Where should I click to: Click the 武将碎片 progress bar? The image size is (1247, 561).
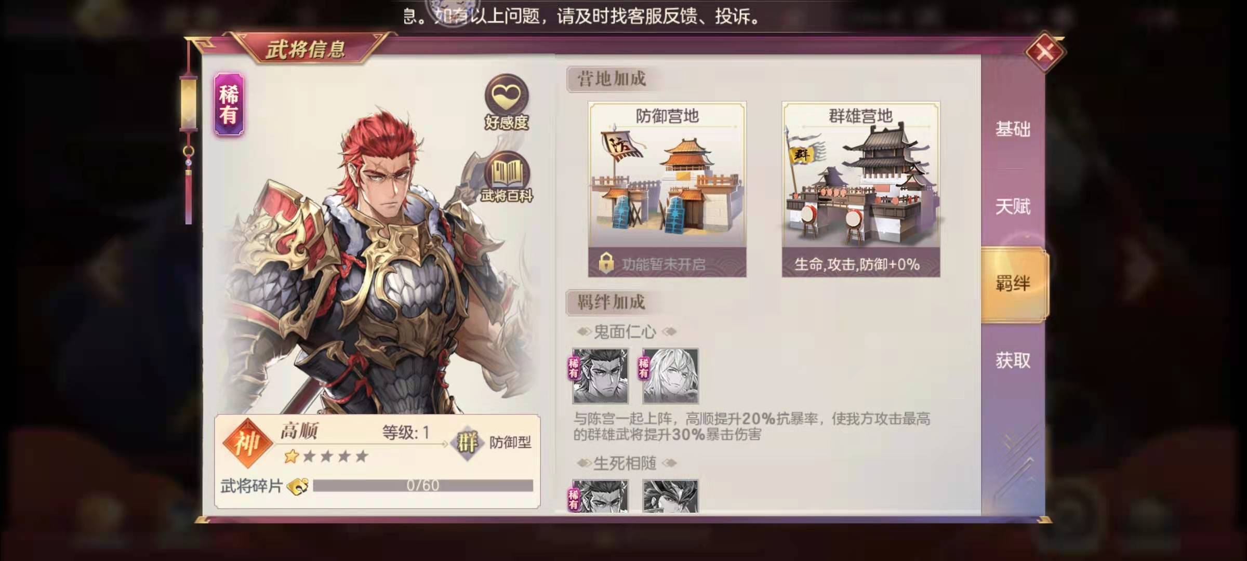pyautogui.click(x=423, y=486)
